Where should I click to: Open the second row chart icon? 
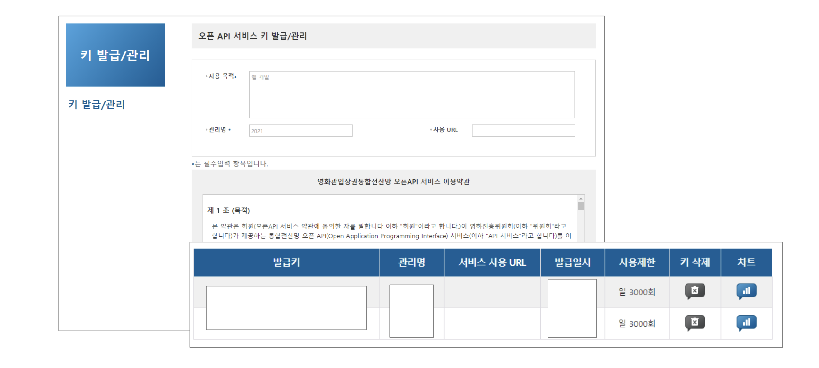coord(746,322)
